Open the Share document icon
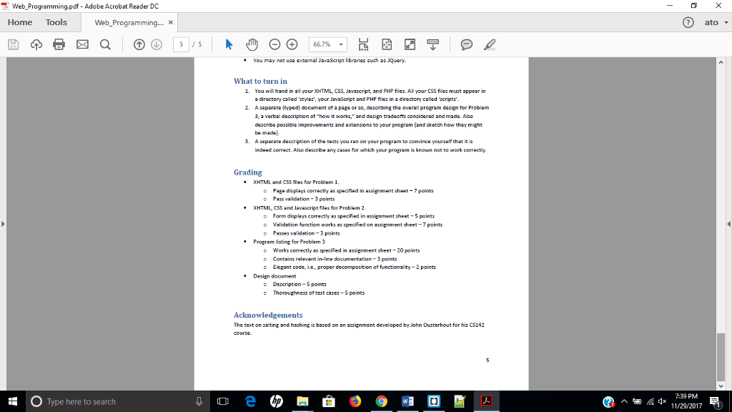 click(x=35, y=44)
